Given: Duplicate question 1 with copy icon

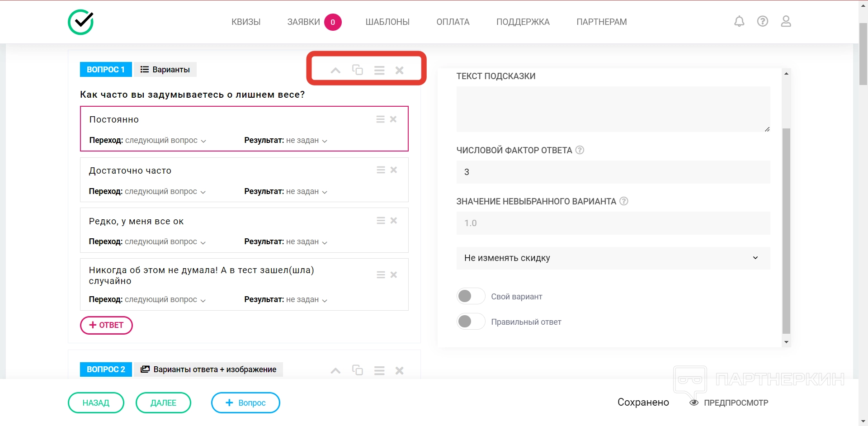Looking at the screenshot, I should (358, 70).
